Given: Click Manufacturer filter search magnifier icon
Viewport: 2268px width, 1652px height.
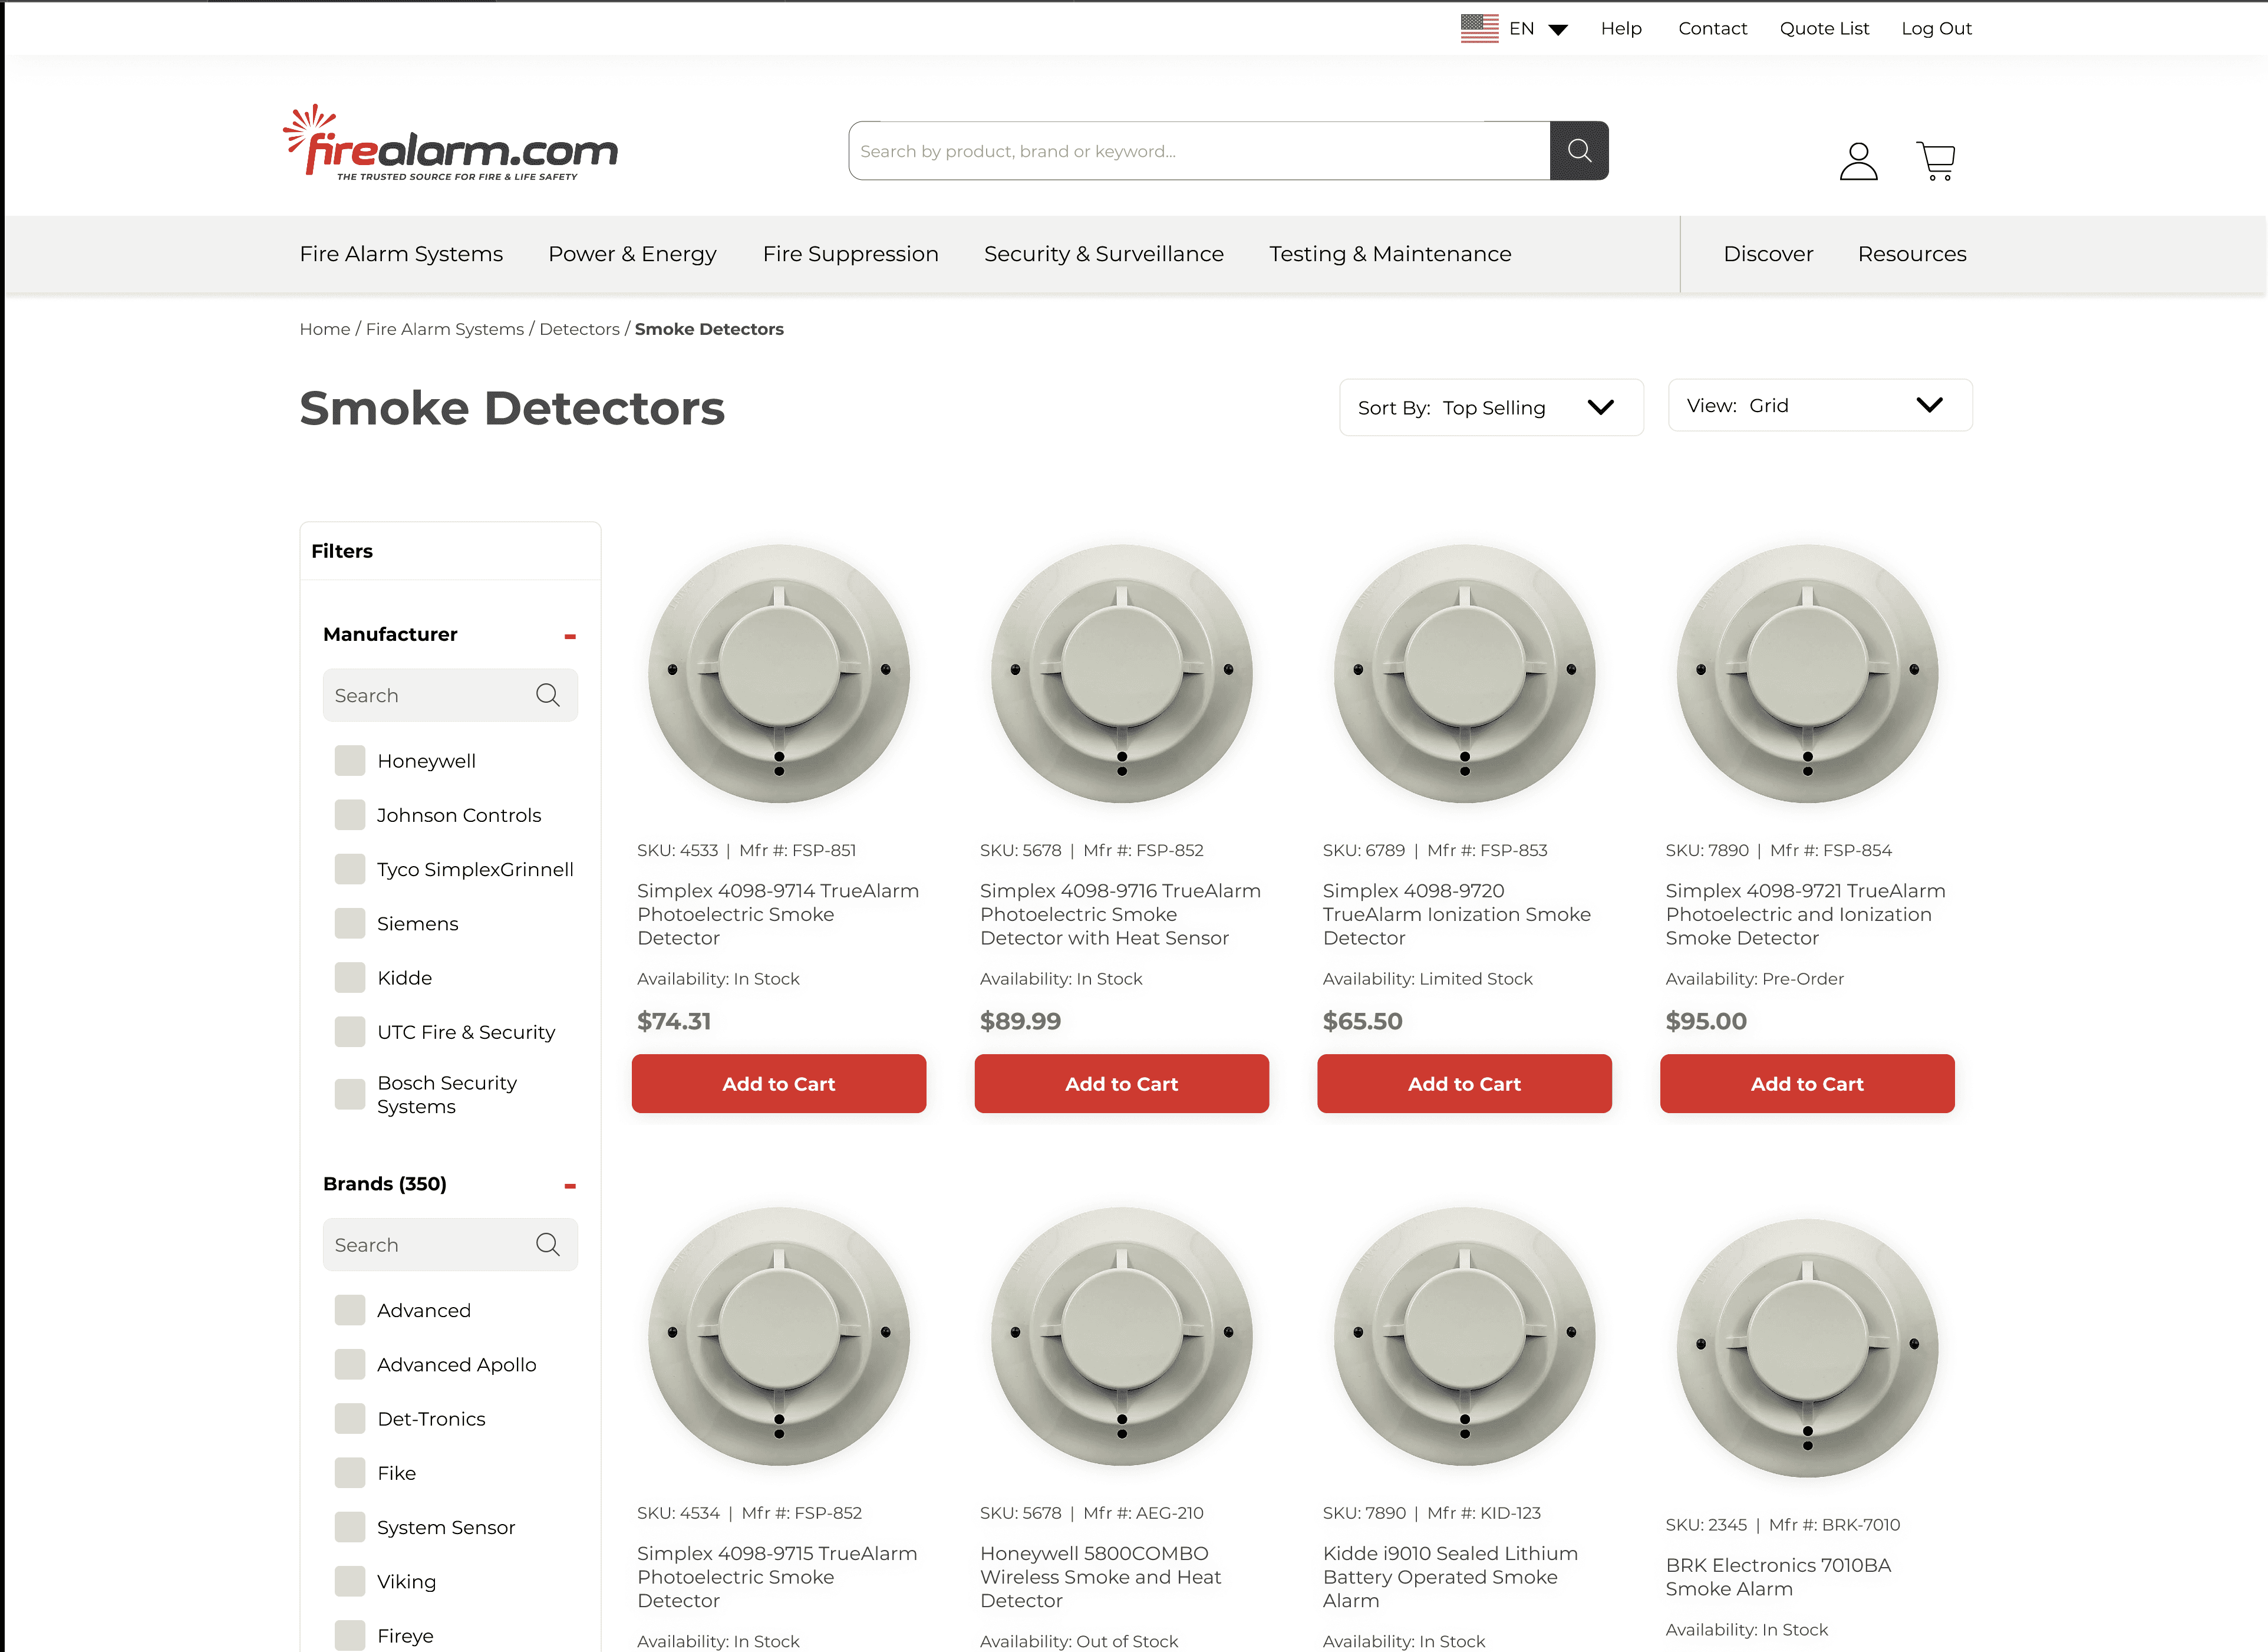Looking at the screenshot, I should [x=547, y=695].
